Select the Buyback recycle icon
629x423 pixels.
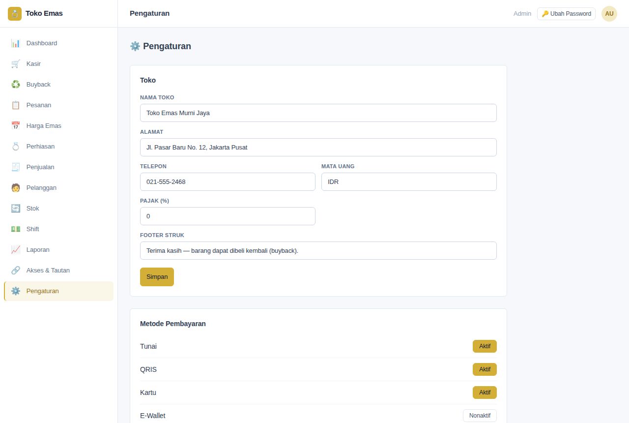tap(16, 85)
